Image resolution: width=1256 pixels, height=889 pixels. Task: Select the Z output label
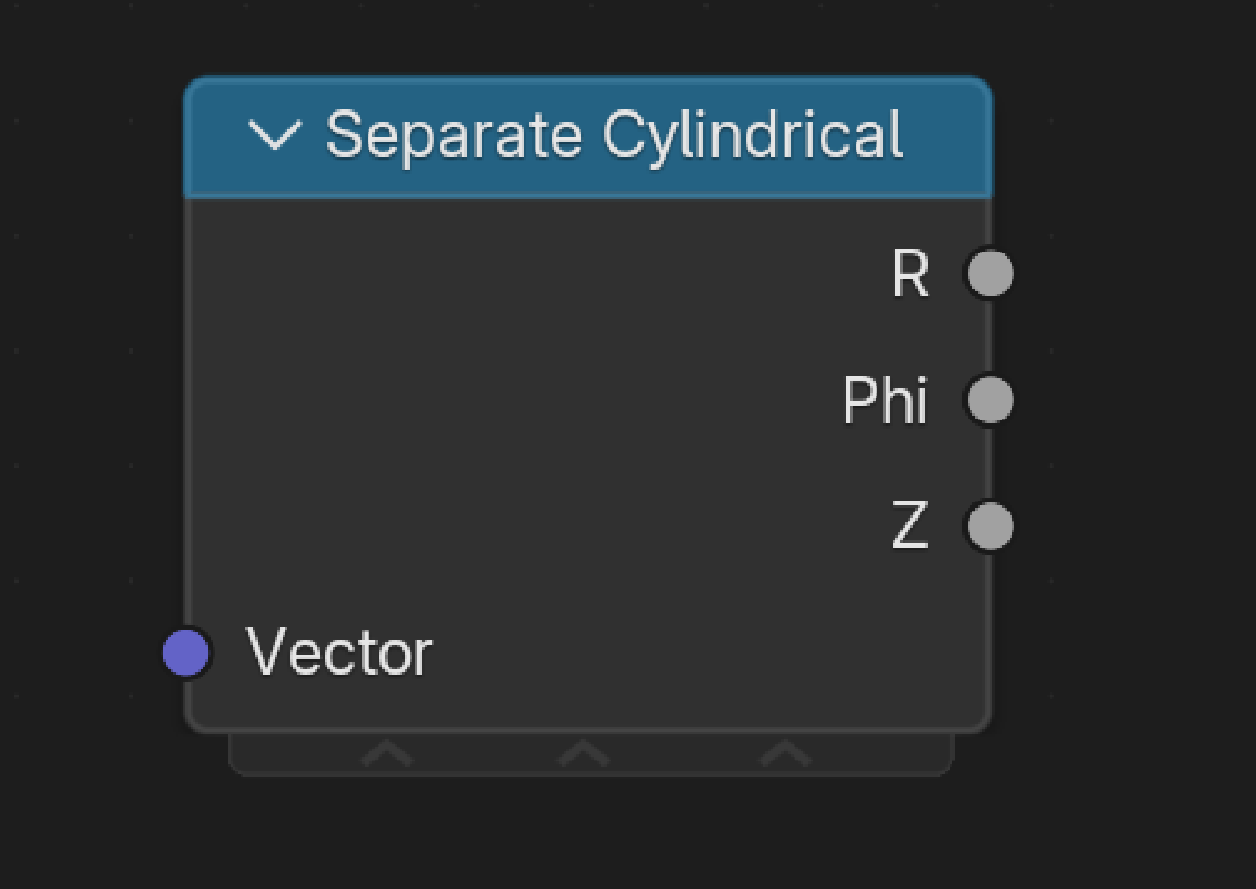[x=909, y=526]
